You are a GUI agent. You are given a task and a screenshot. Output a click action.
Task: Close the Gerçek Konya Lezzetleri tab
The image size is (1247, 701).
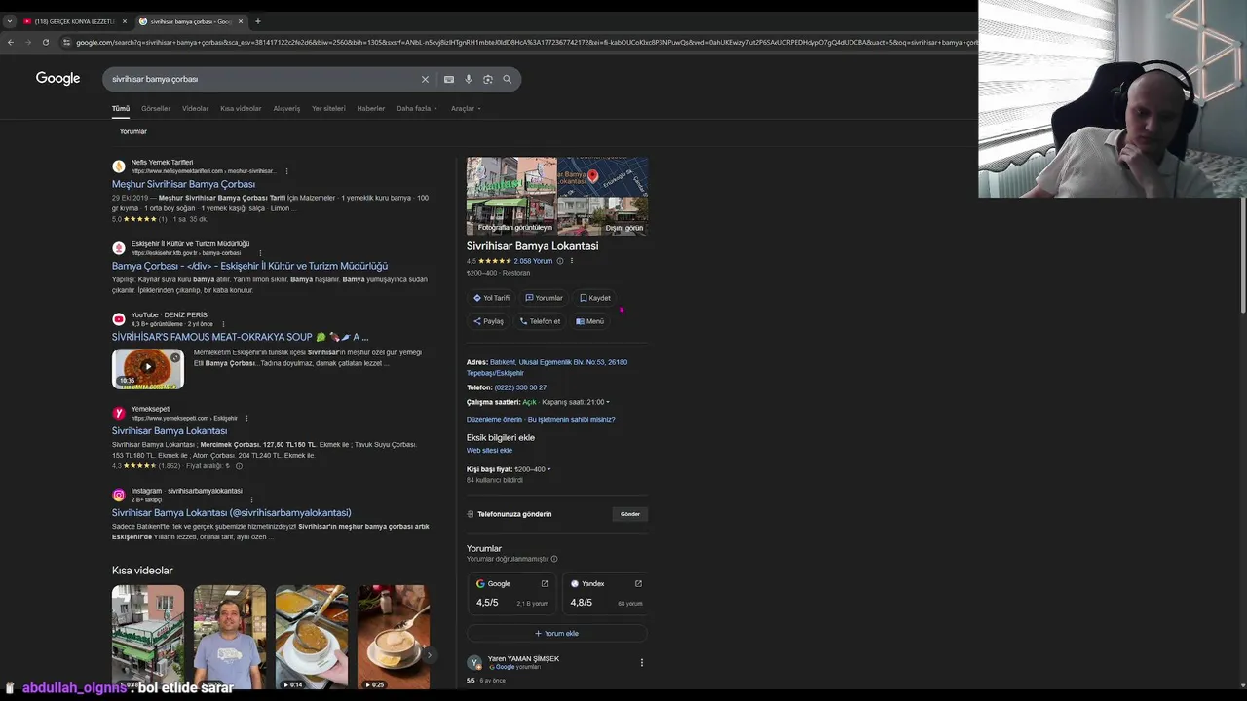pyautogui.click(x=124, y=21)
